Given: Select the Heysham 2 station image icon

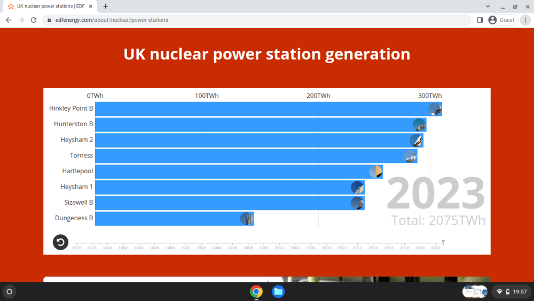Looking at the screenshot, I should pyautogui.click(x=416, y=141).
